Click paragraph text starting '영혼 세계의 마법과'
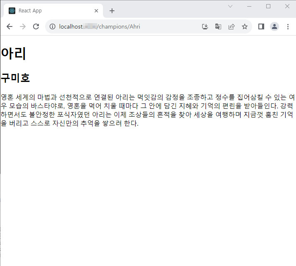 (148, 110)
